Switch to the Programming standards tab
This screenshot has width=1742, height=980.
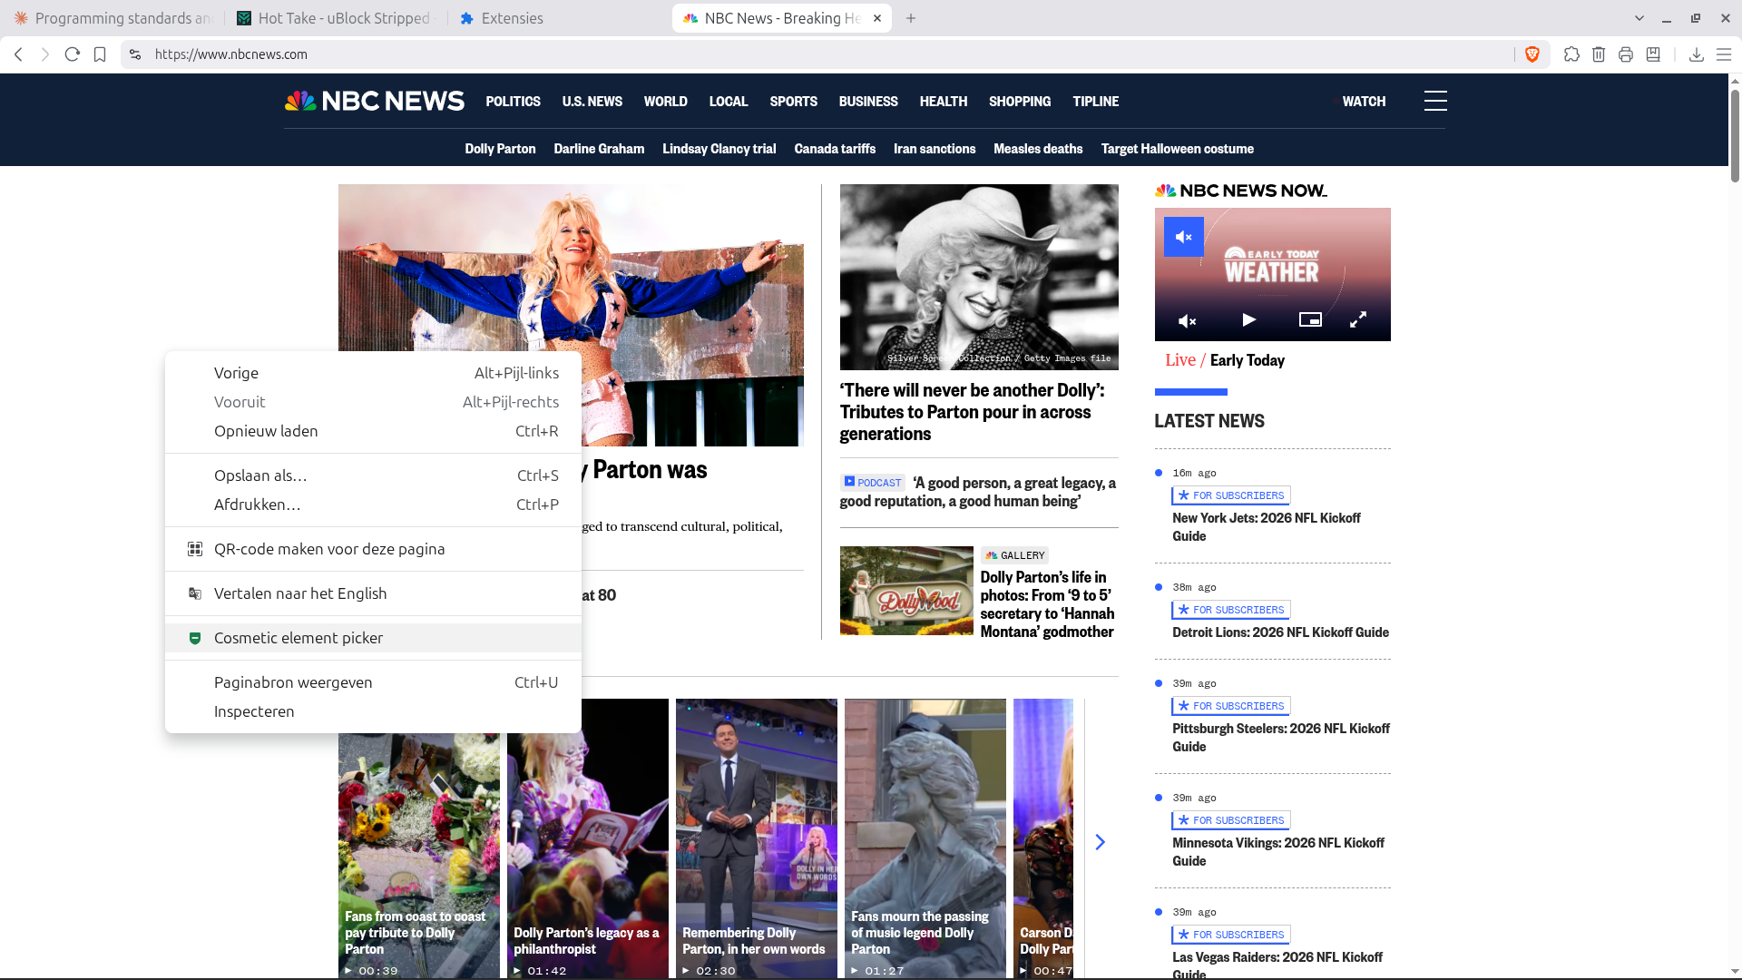[x=113, y=18]
